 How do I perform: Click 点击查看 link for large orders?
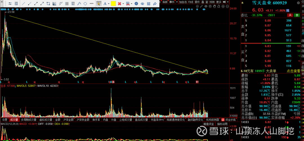point(293,71)
